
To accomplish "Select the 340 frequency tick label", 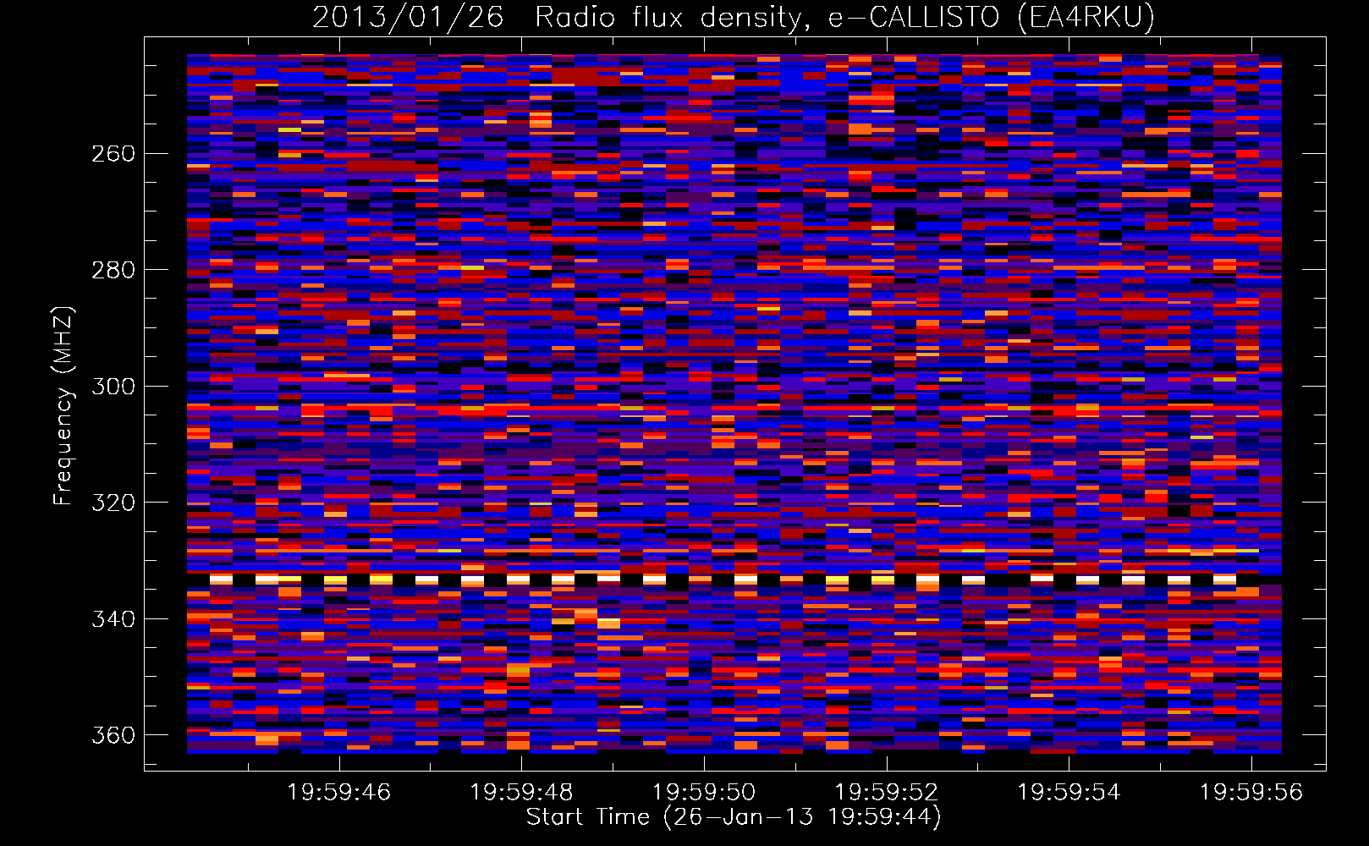I will click(113, 618).
